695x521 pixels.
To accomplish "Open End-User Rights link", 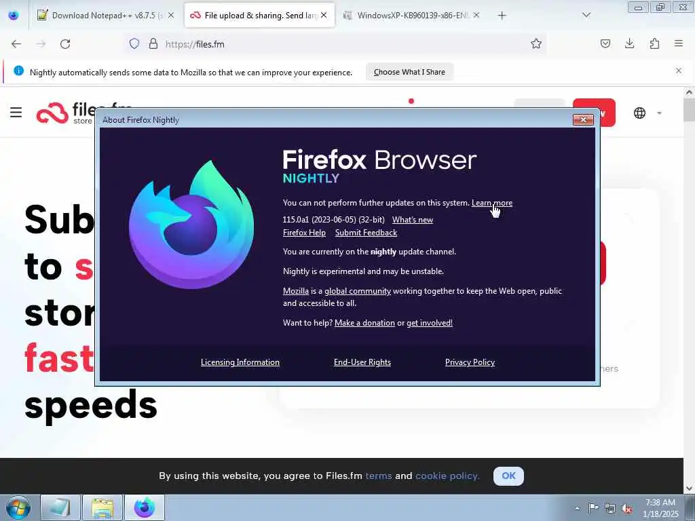I will click(x=362, y=362).
